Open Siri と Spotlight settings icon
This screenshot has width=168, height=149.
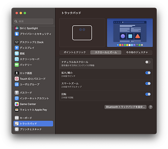[x=17, y=28]
